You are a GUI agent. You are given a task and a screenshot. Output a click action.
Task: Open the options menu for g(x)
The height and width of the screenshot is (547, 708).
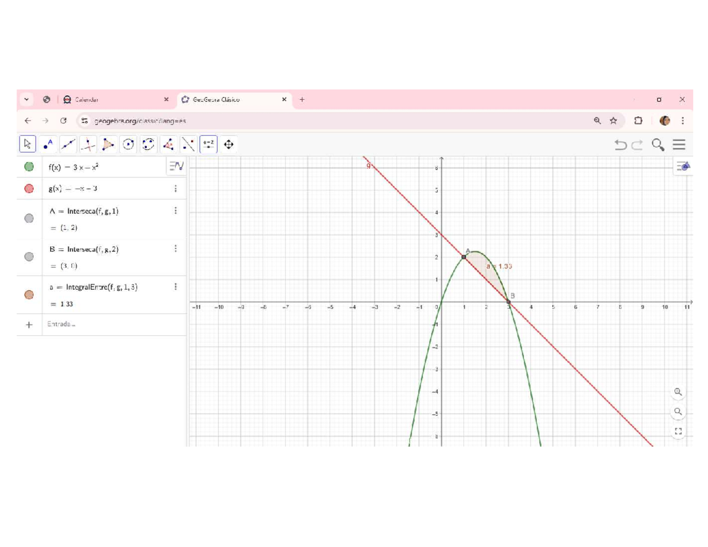(175, 189)
